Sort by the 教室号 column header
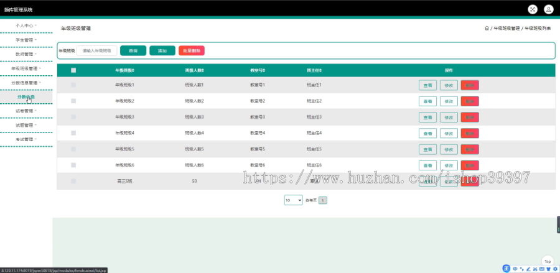The width and height of the screenshot is (560, 273). click(258, 70)
